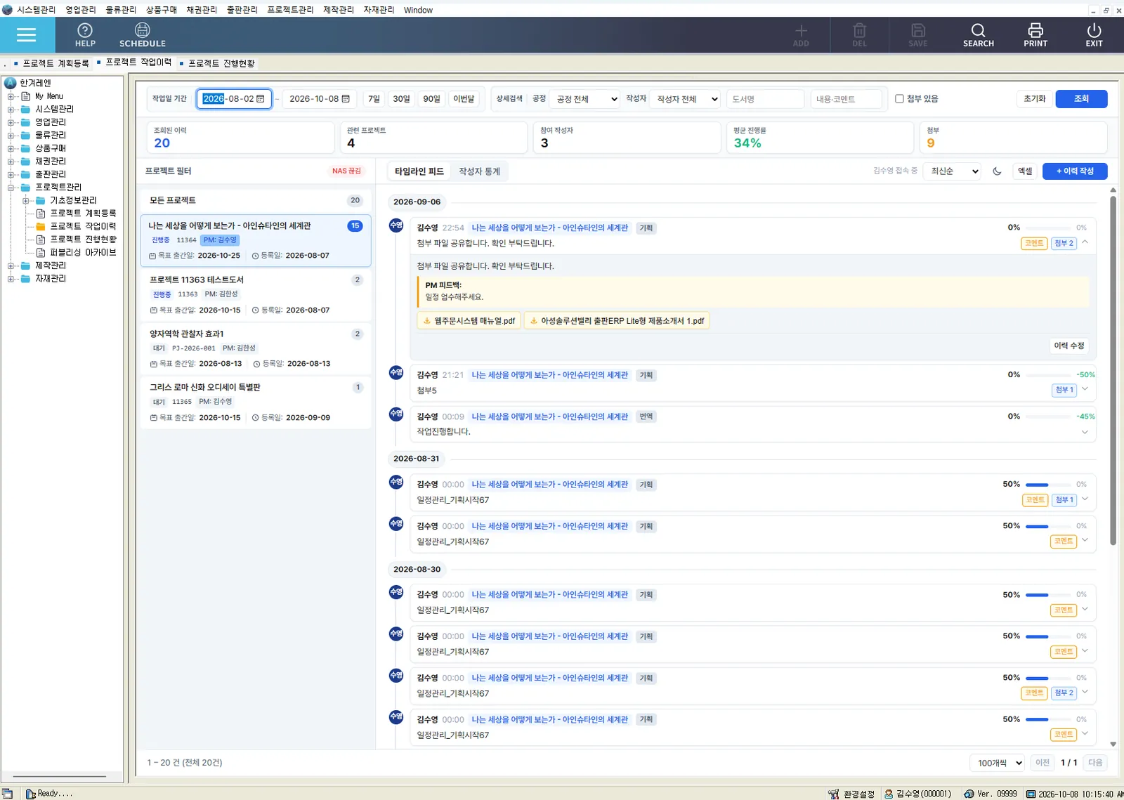Screen dimensions: 1124x800
Task: Enable the 첨부 있음 checkbox
Action: 899,99
